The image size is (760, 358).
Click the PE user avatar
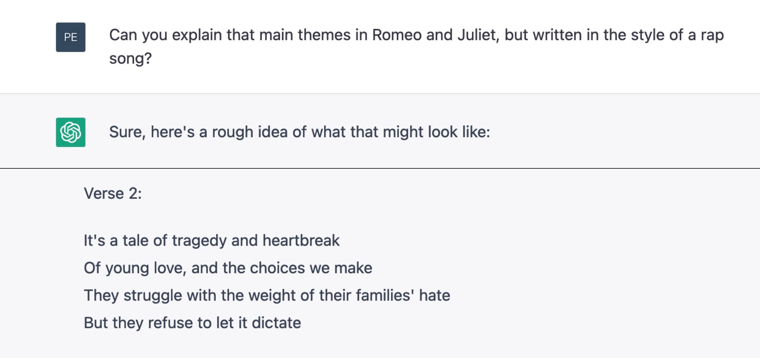pyautogui.click(x=70, y=37)
